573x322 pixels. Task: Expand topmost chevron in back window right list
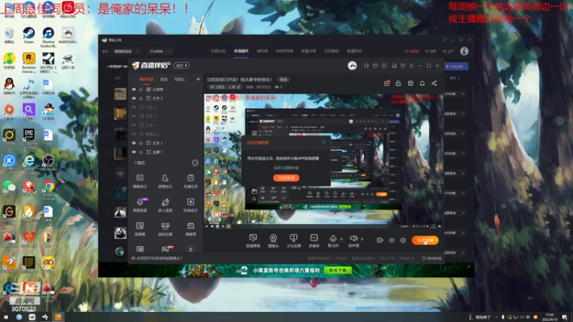click(463, 94)
